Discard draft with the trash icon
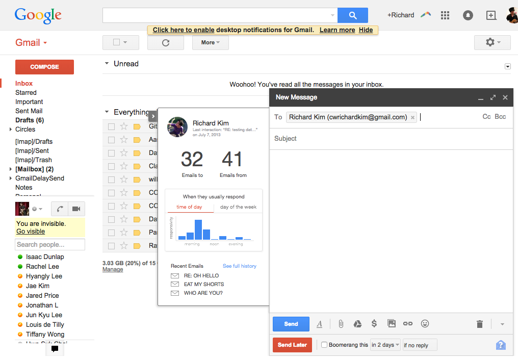This screenshot has width=518, height=359. pyautogui.click(x=480, y=324)
